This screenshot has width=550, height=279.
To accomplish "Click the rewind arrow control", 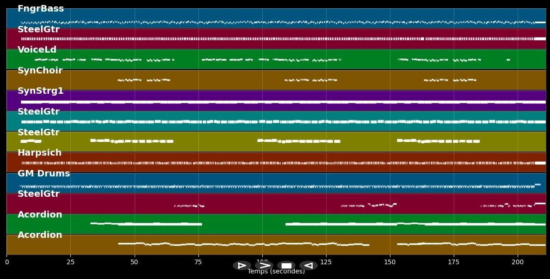I will pos(309,265).
